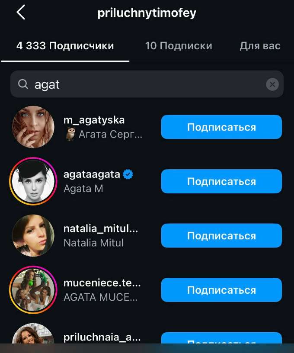294x353 pixels.
Task: Follow agataagata with Подписаться button
Action: click(x=221, y=181)
